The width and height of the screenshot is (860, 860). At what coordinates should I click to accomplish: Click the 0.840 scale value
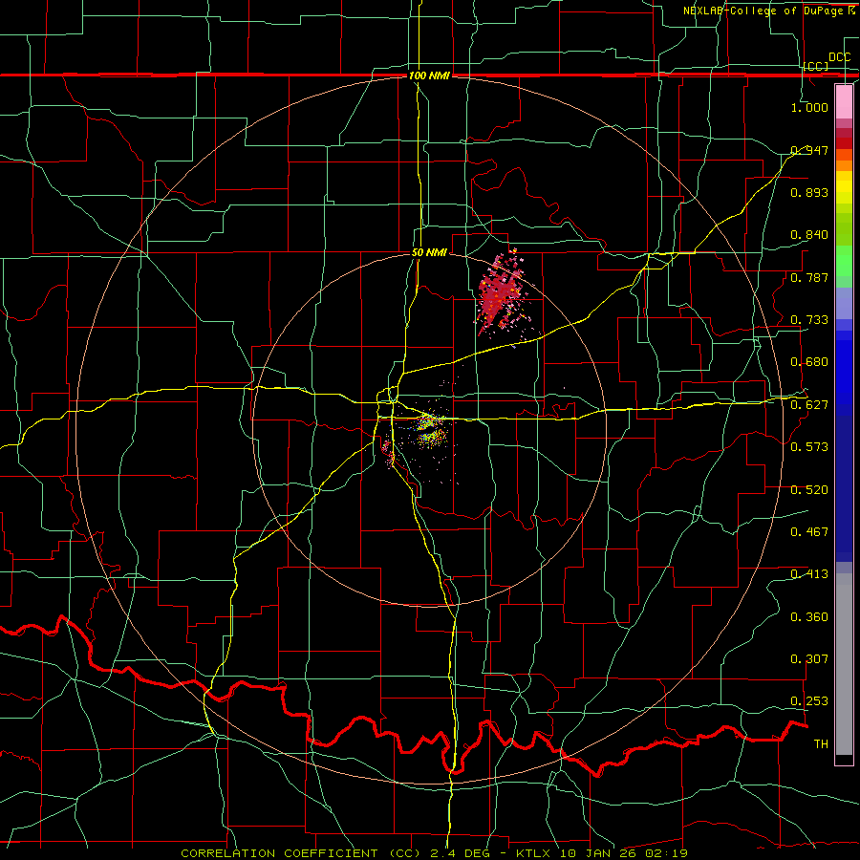point(809,235)
